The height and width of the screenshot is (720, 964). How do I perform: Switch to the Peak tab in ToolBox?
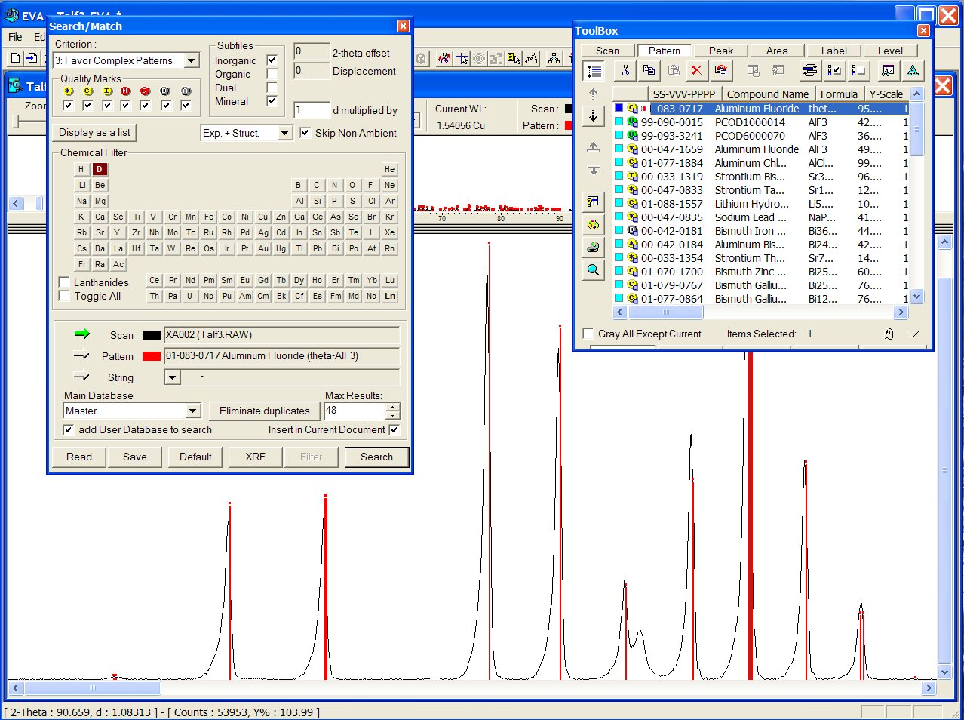coord(720,51)
